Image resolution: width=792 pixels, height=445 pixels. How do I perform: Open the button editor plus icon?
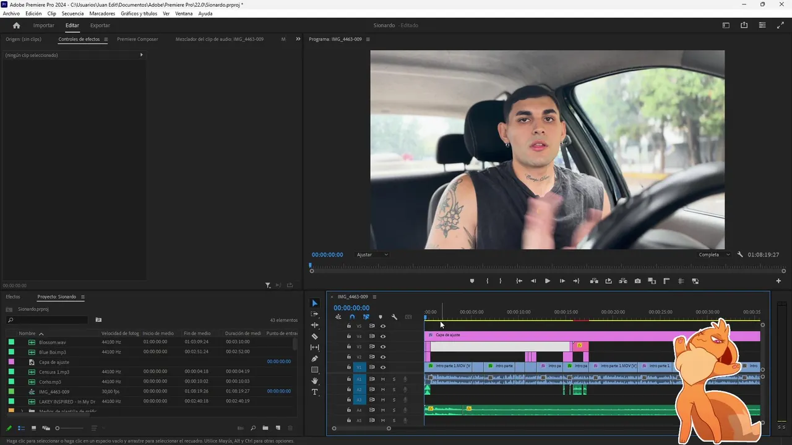778,281
